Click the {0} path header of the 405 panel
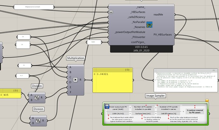 pyautogui.click(x=16, y=91)
